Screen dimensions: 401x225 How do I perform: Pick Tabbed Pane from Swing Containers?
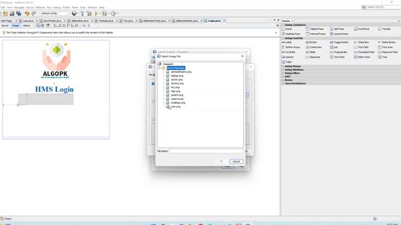pos(315,29)
